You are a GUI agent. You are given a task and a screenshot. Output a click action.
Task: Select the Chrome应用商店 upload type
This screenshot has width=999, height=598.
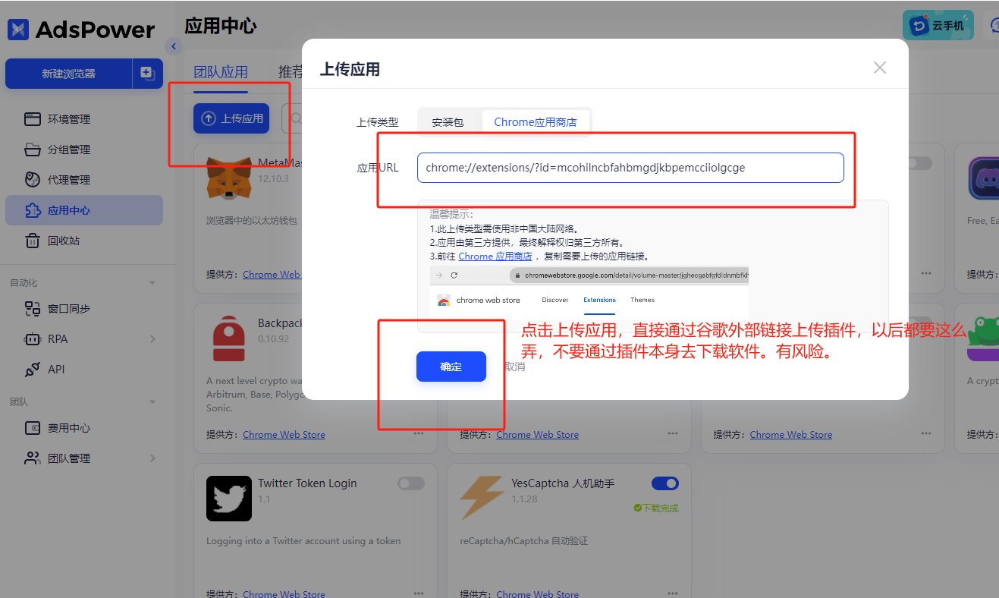536,121
